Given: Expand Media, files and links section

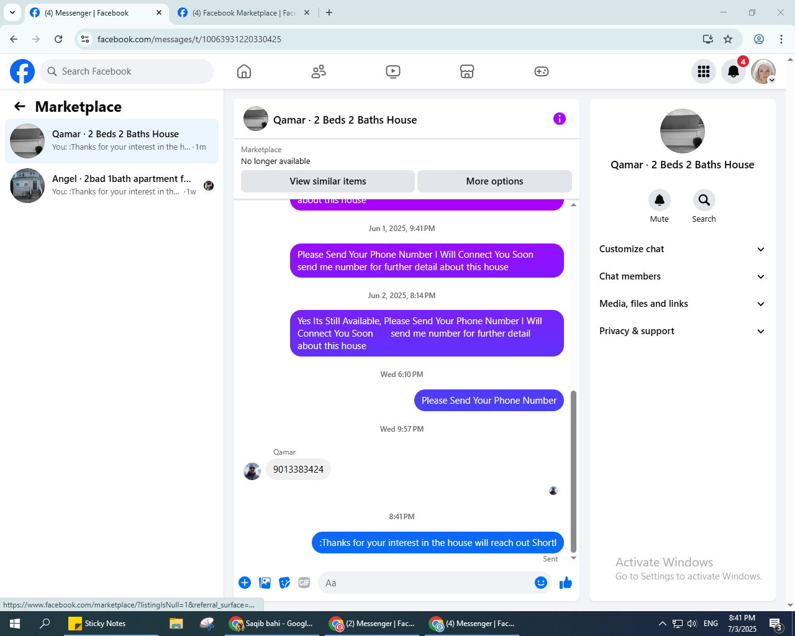Looking at the screenshot, I should 682,304.
